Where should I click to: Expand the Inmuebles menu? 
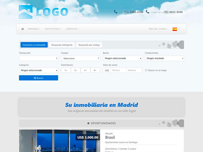34,29
